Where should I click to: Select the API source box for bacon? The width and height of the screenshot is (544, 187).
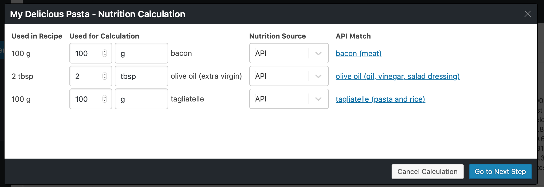coord(279,53)
